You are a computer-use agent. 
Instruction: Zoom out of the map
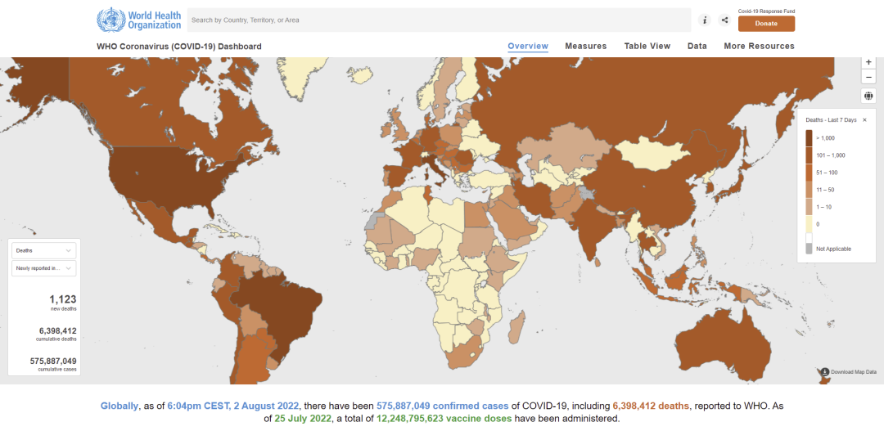pyautogui.click(x=868, y=77)
